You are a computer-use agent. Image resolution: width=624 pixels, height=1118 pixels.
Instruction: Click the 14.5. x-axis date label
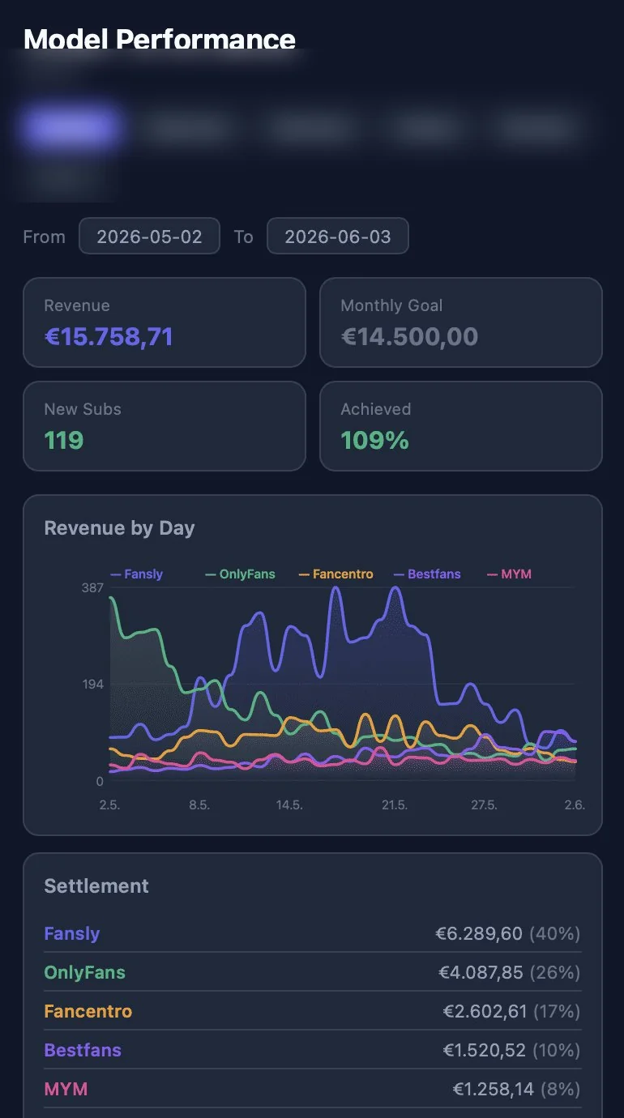tap(289, 804)
